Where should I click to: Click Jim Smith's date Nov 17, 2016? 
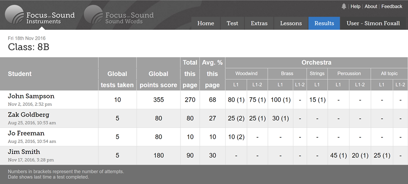click(x=31, y=160)
